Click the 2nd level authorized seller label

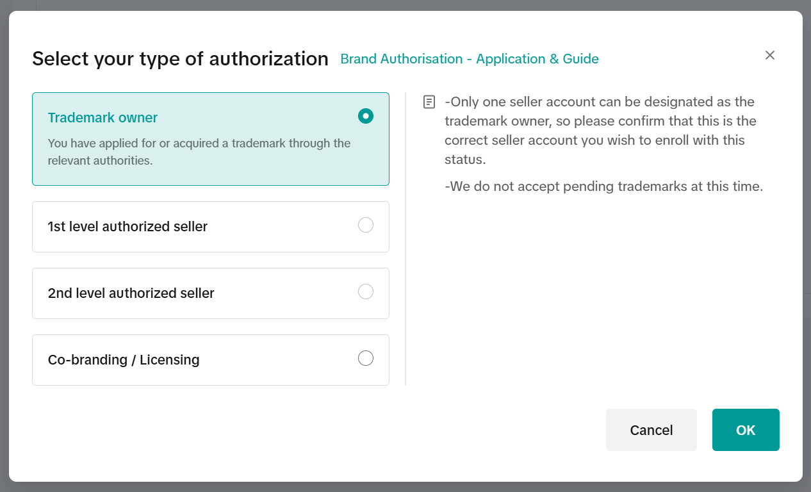pyautogui.click(x=131, y=293)
